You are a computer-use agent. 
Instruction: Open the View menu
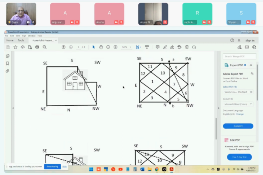pos(18,36)
